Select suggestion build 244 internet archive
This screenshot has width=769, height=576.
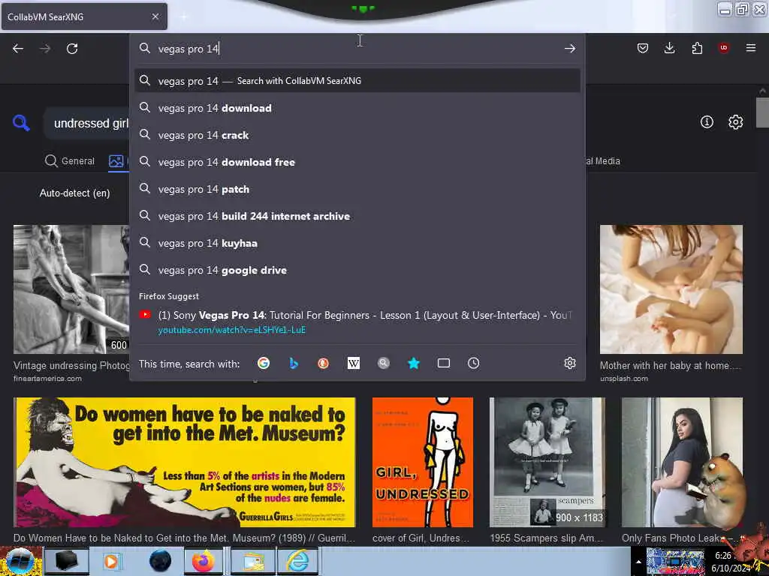pos(357,216)
